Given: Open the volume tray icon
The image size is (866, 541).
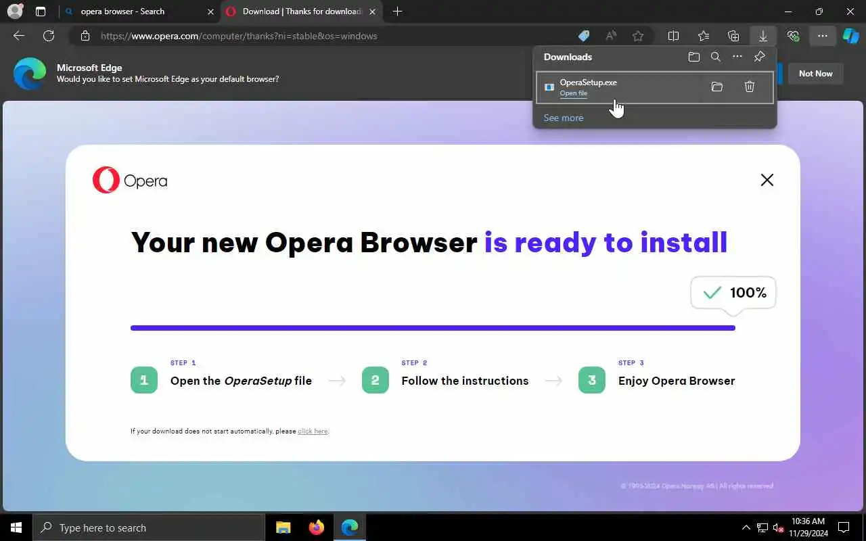Looking at the screenshot, I should click(779, 527).
